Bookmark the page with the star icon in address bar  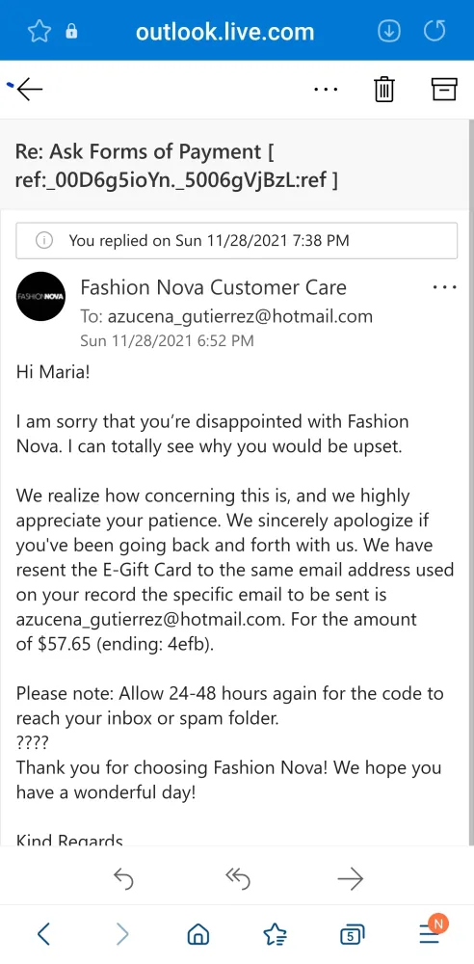point(39,31)
